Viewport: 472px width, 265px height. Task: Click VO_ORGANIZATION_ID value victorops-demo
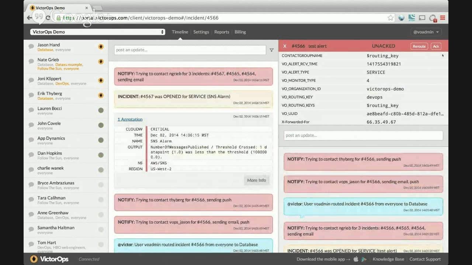point(385,89)
